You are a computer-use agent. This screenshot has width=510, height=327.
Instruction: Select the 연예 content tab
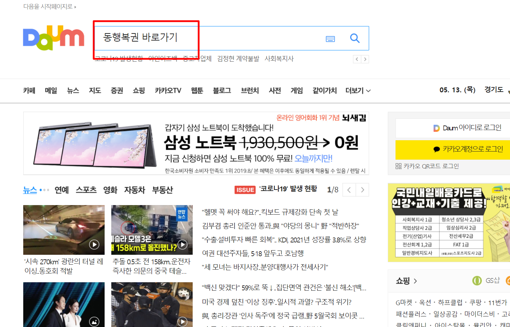click(62, 190)
